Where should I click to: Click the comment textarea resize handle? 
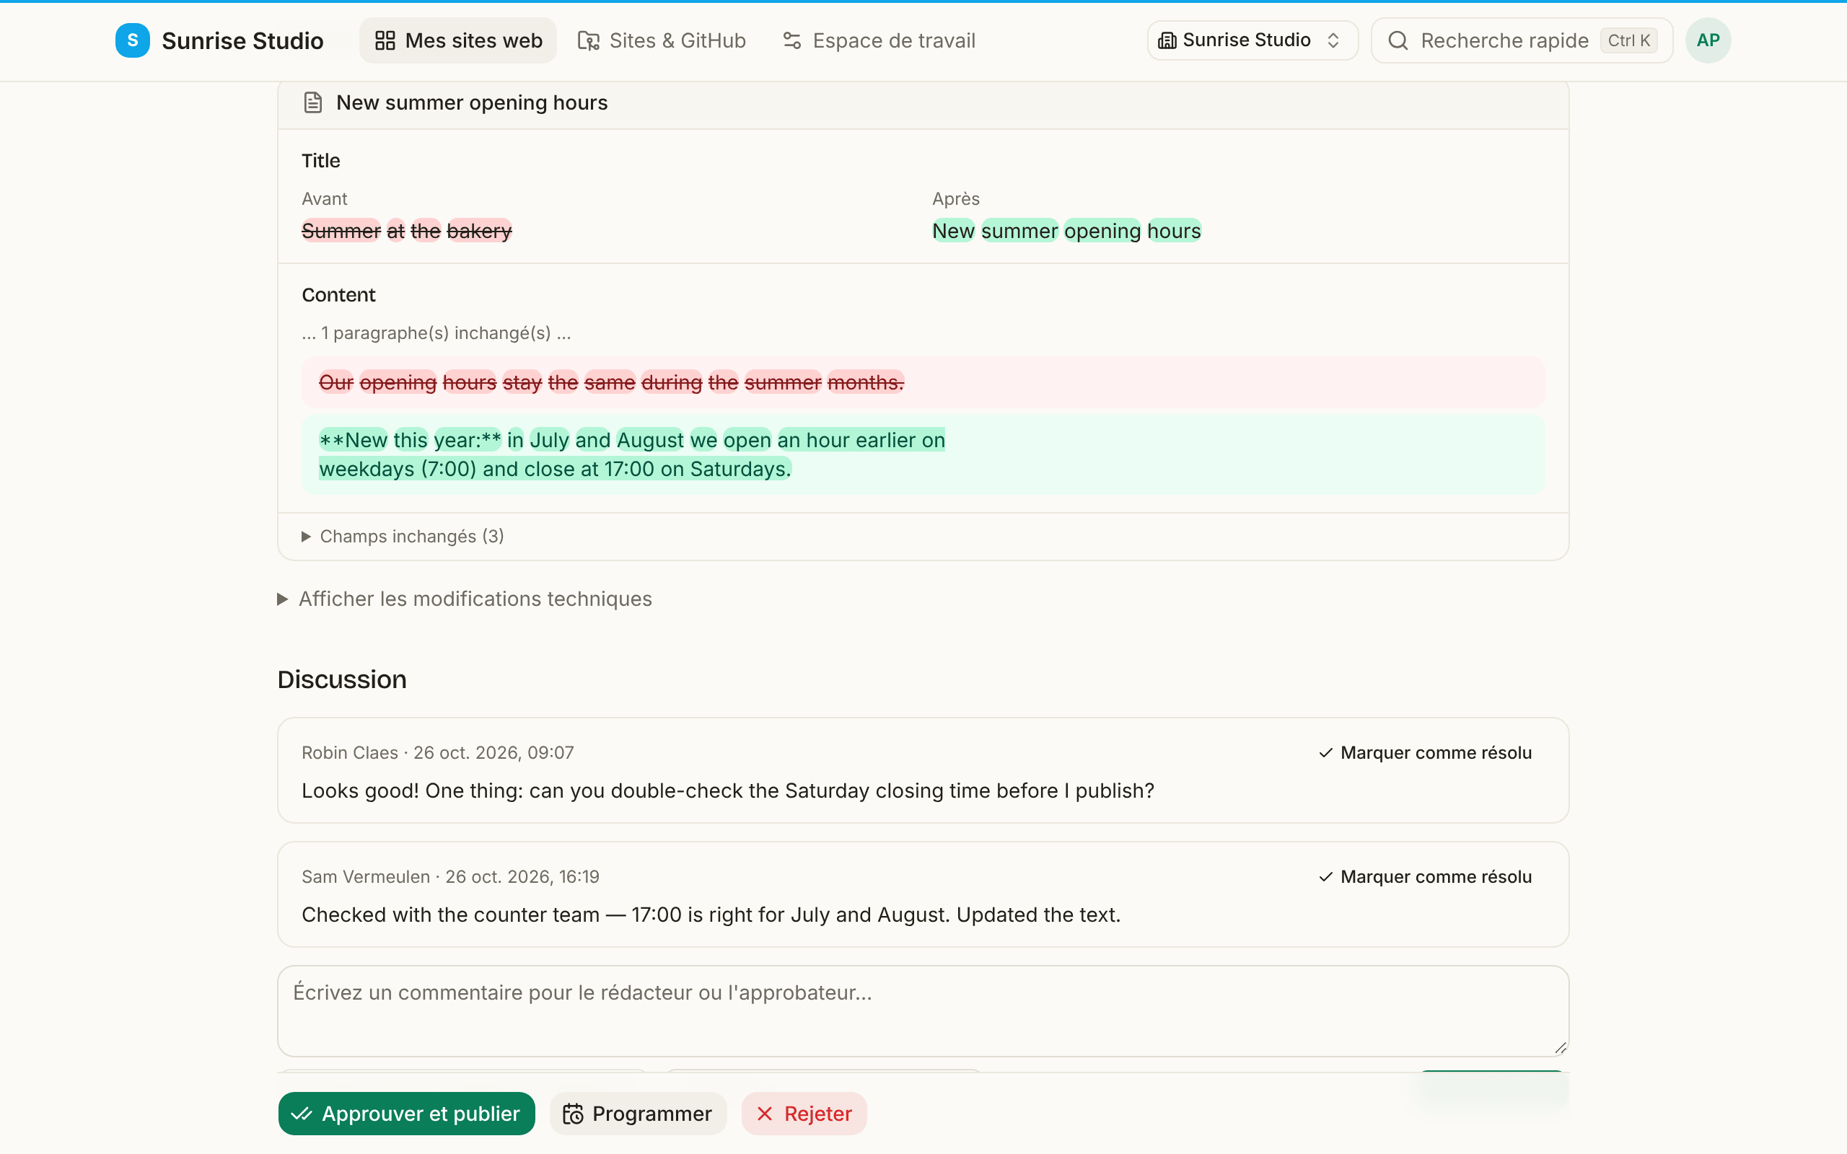pyautogui.click(x=1561, y=1048)
